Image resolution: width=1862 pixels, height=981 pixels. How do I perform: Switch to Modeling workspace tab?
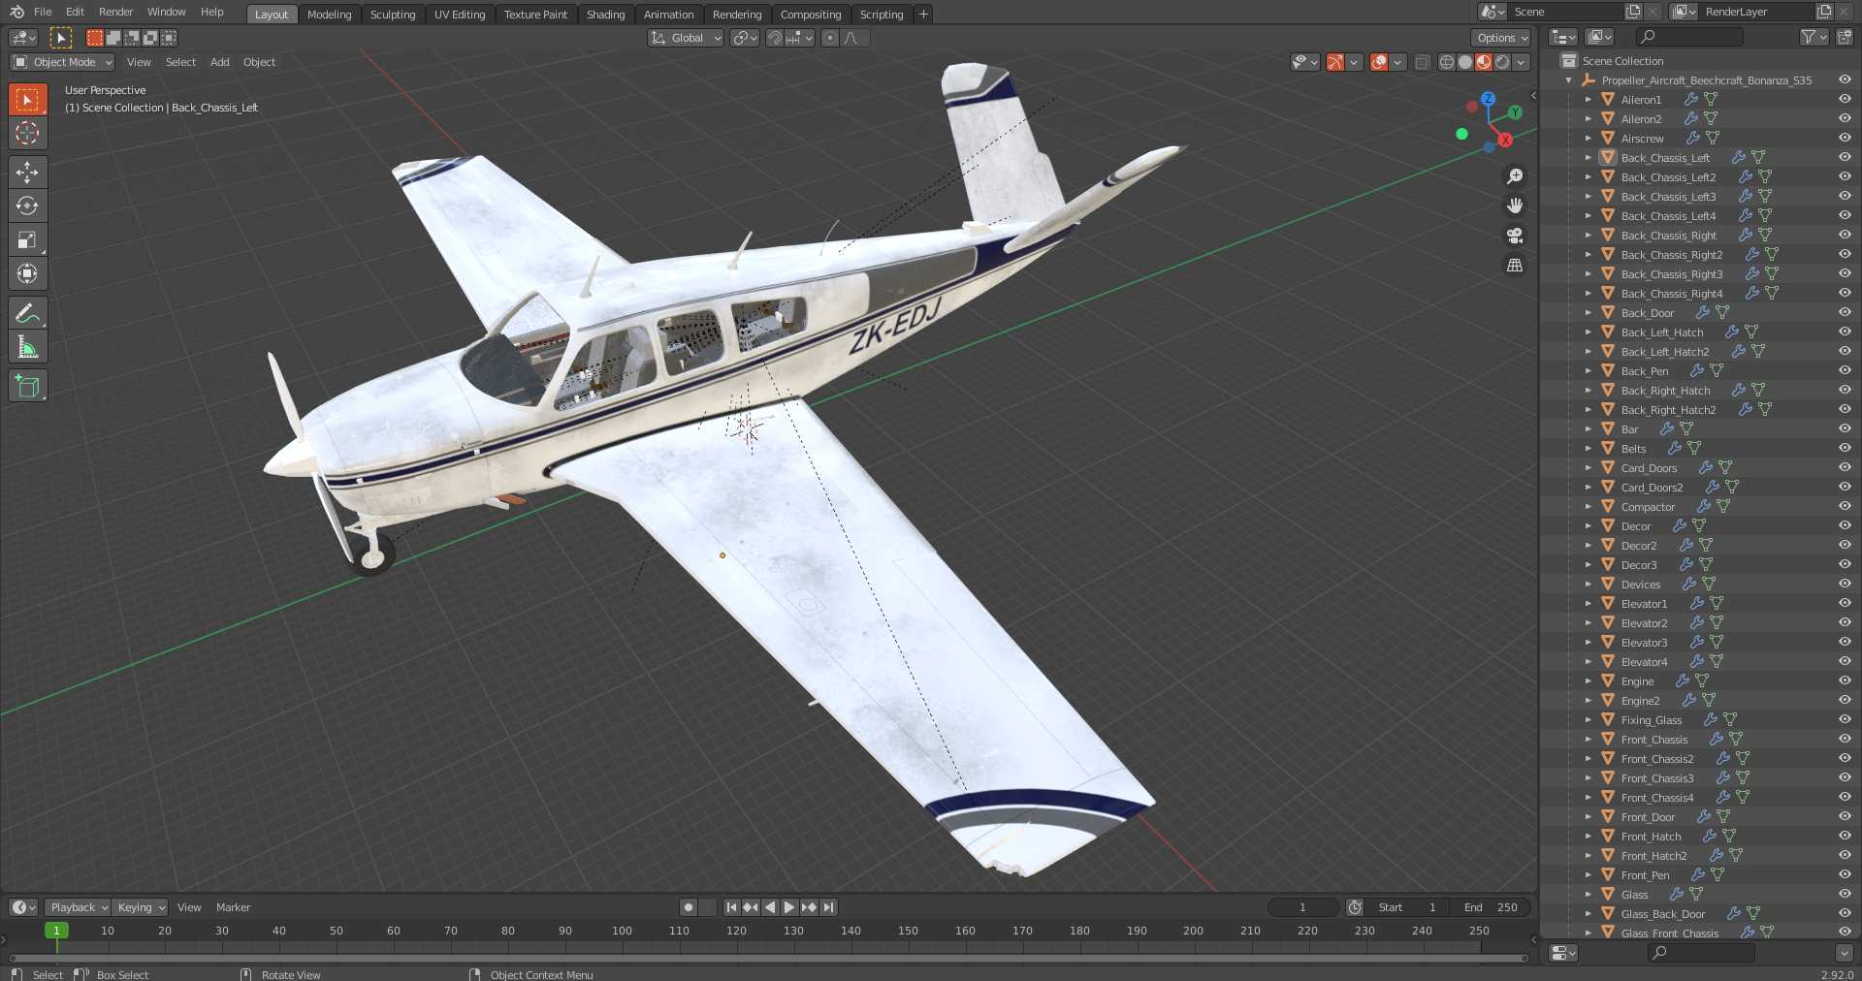[330, 15]
